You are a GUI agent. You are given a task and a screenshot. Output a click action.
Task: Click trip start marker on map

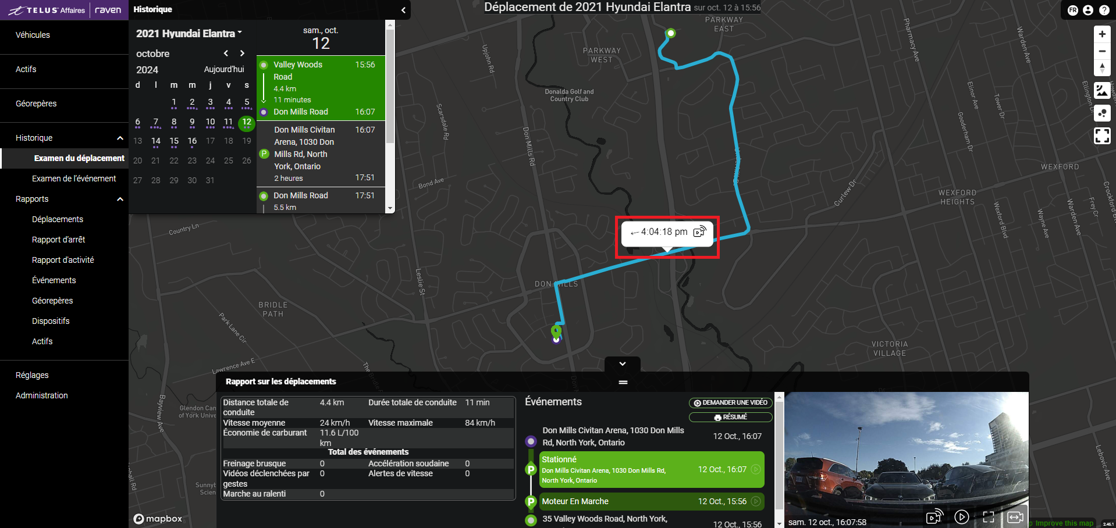(x=671, y=33)
